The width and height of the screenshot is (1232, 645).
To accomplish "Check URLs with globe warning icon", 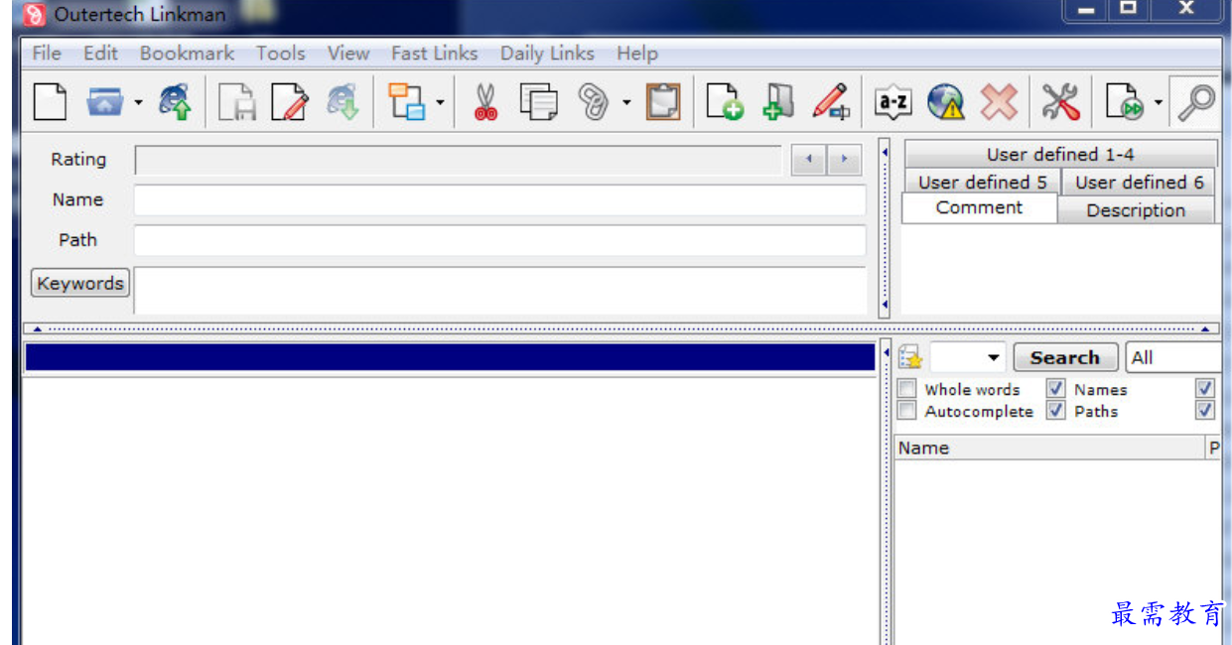I will click(946, 101).
